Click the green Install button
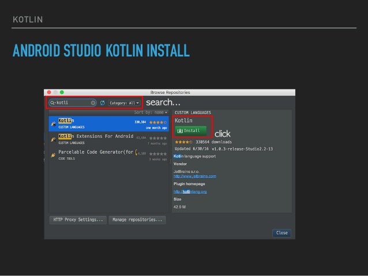 click(x=191, y=130)
